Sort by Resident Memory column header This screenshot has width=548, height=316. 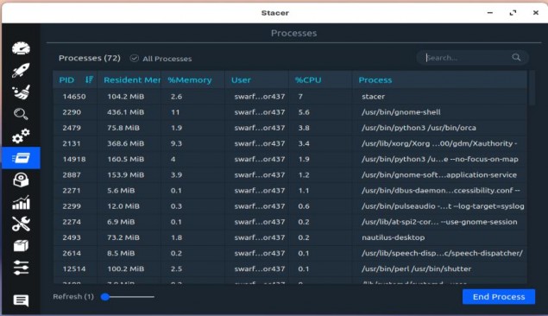(129, 79)
